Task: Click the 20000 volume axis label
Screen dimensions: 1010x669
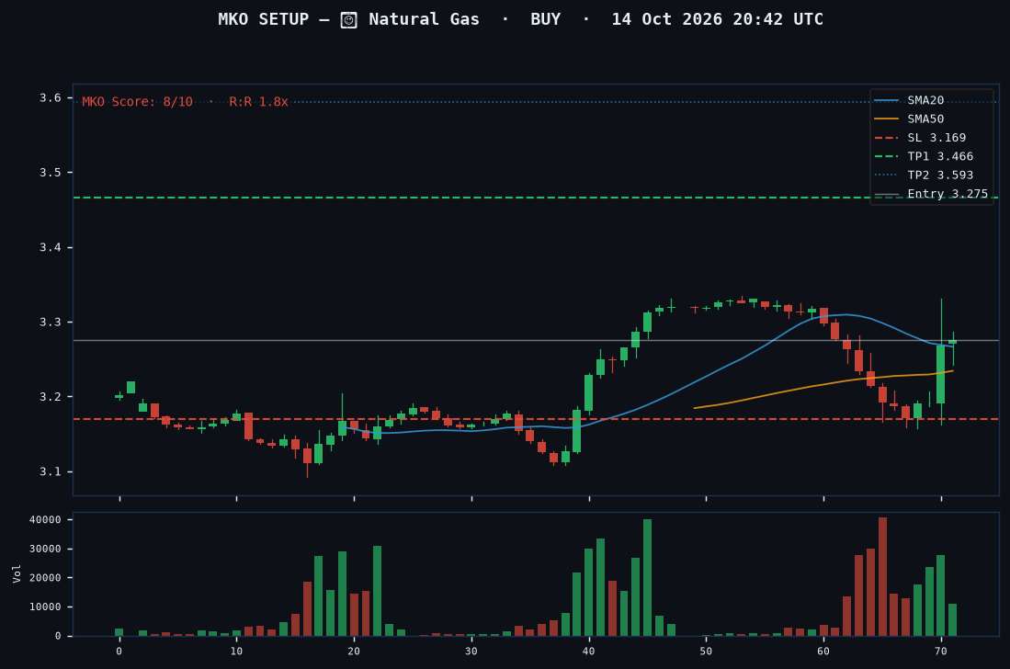Action: point(45,578)
